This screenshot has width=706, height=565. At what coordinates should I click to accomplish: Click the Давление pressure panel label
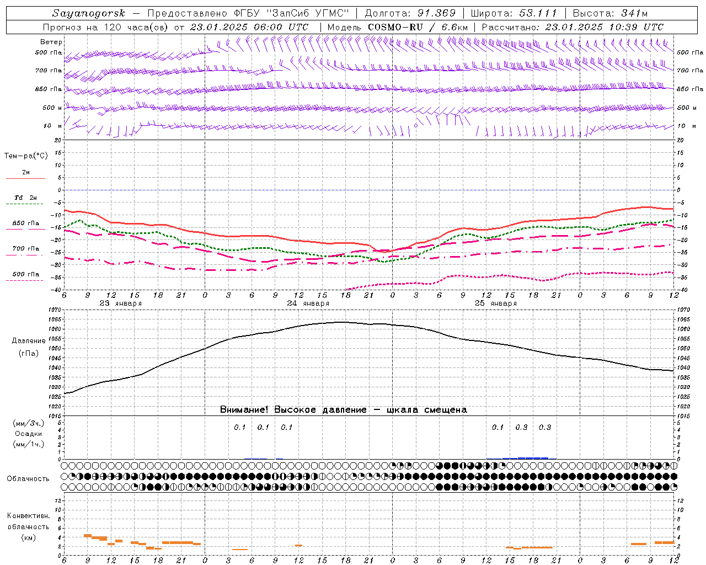[x=29, y=341]
